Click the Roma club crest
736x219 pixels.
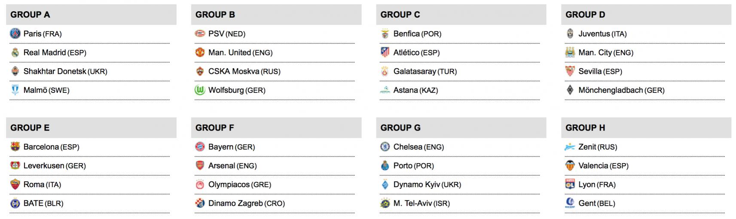point(15,185)
